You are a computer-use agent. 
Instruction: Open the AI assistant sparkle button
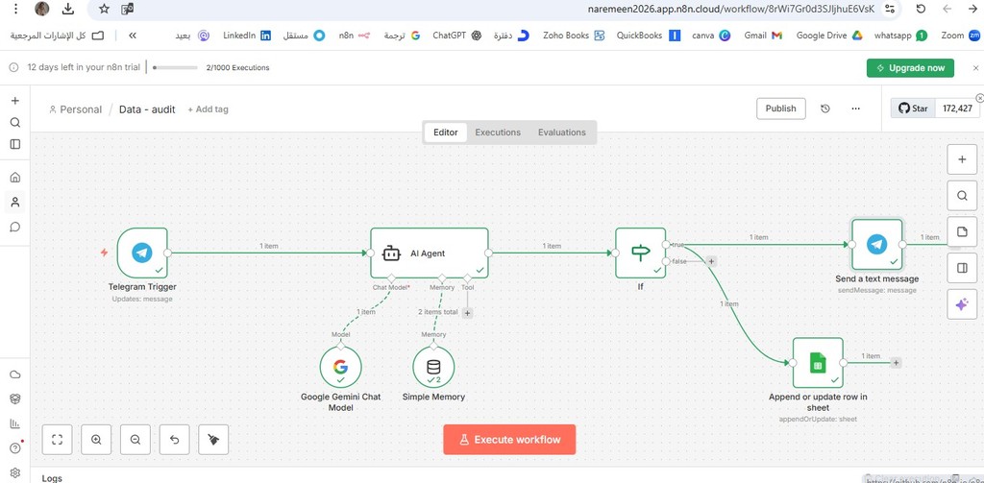click(962, 305)
